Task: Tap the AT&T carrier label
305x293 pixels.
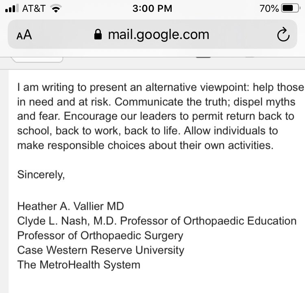Action: click(x=34, y=9)
